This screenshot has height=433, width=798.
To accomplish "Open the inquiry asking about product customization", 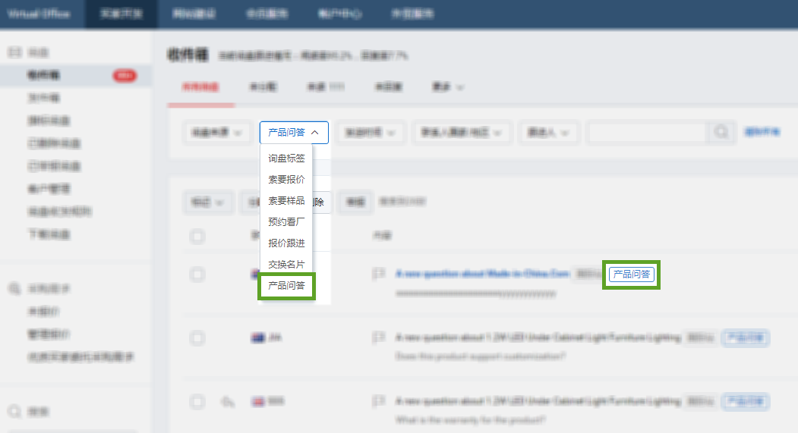I will 538,337.
